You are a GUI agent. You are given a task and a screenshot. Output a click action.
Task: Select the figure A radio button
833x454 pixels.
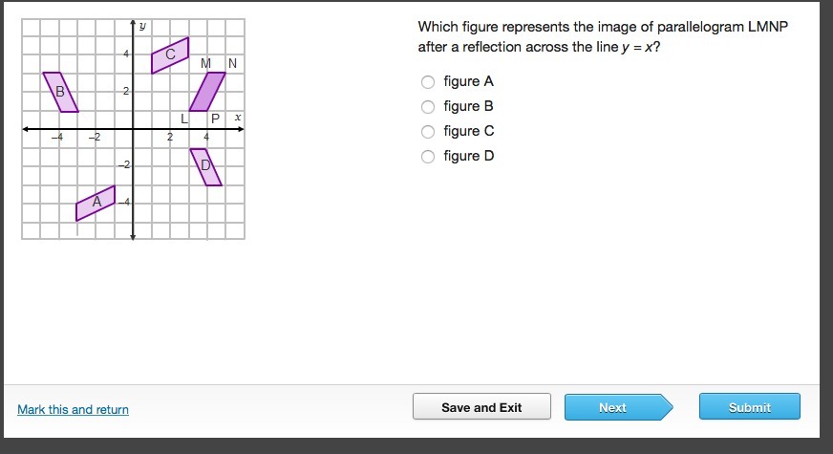(x=428, y=82)
